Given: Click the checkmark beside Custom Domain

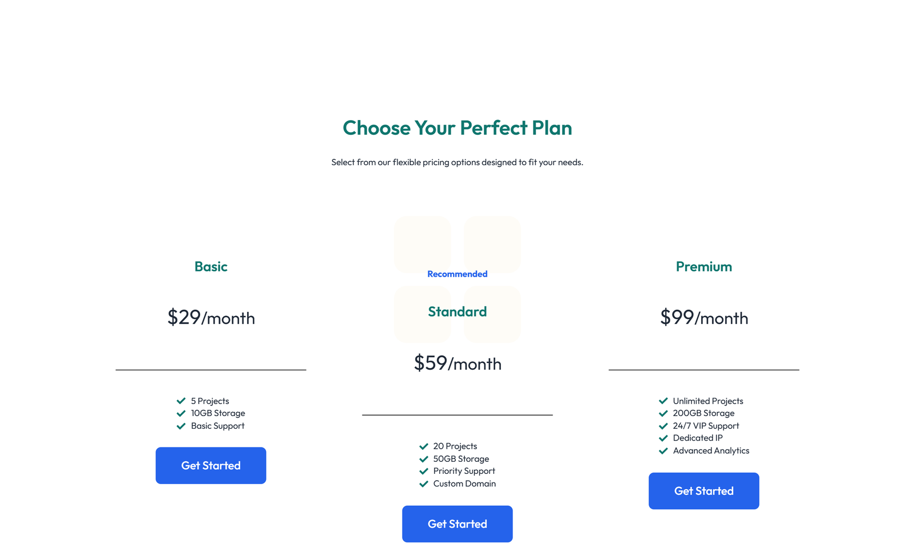Looking at the screenshot, I should click(423, 484).
